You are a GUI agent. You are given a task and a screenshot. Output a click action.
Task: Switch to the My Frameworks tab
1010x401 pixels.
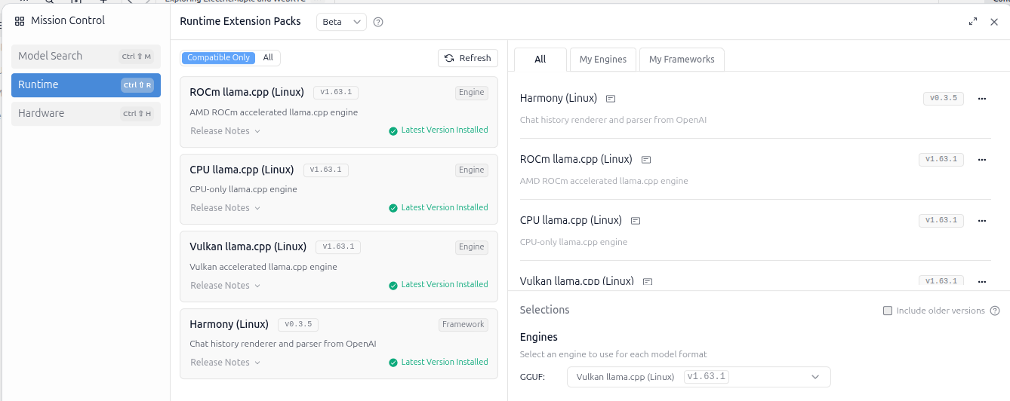point(682,60)
